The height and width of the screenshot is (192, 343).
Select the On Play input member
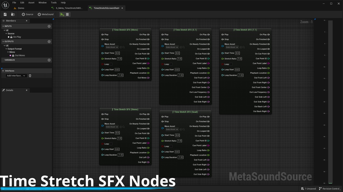pyautogui.click(x=17, y=37)
